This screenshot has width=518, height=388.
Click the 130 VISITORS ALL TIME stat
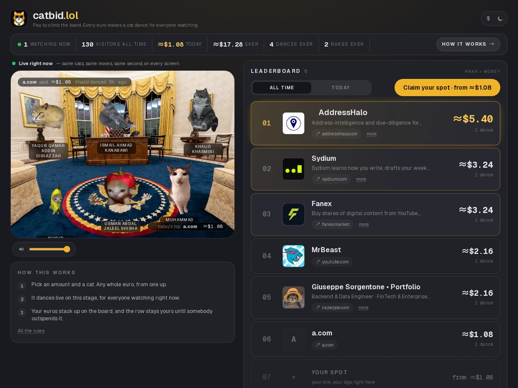pyautogui.click(x=114, y=44)
